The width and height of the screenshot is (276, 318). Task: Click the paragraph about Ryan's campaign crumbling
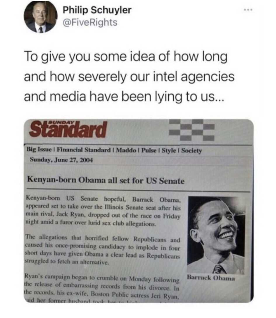102,287
